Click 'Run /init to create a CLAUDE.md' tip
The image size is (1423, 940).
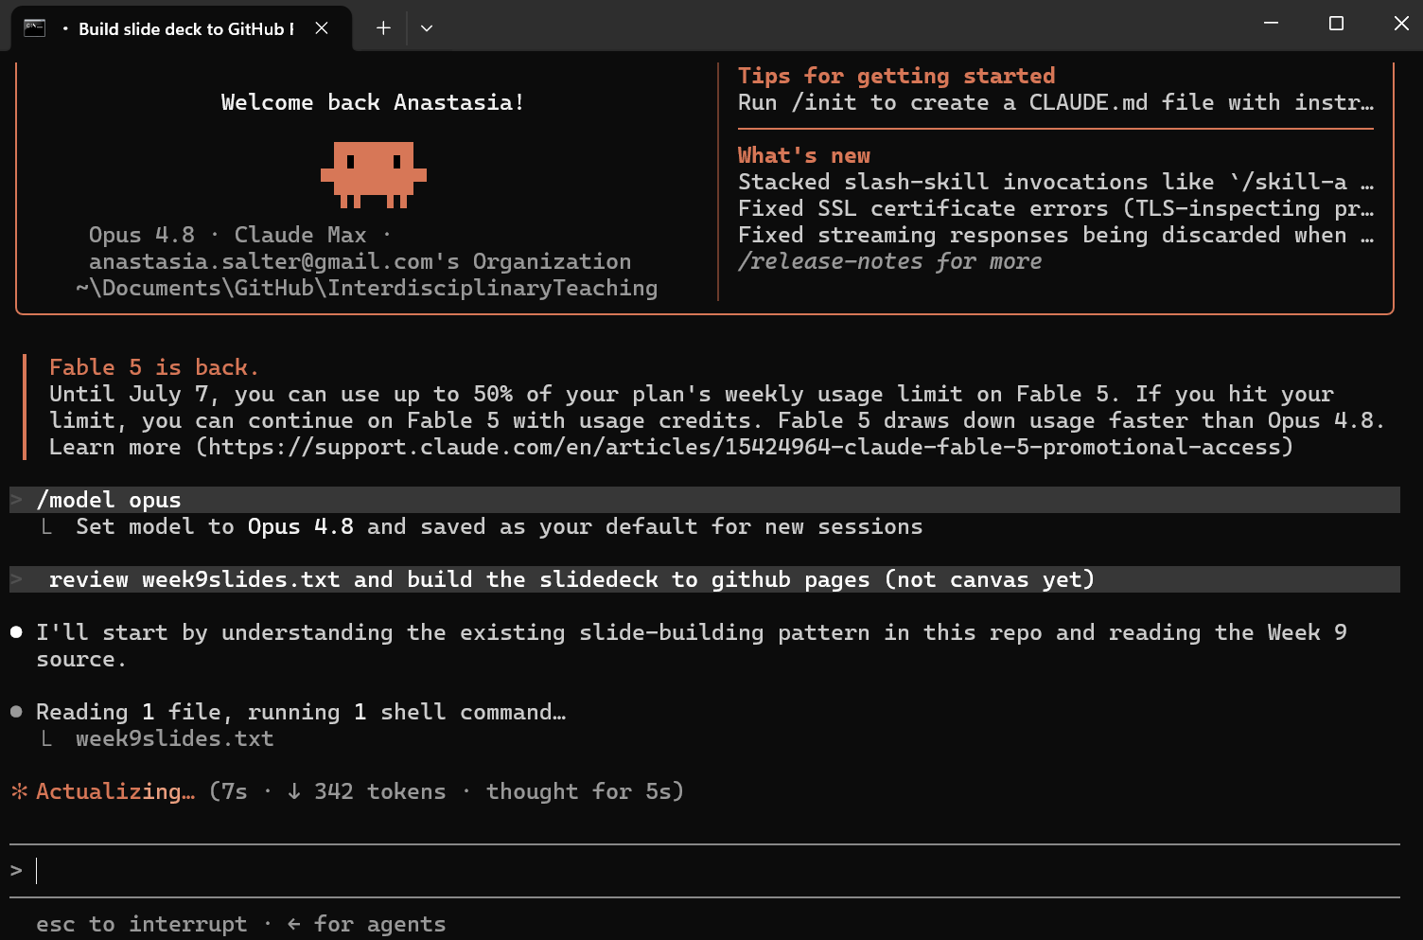click(x=1056, y=102)
